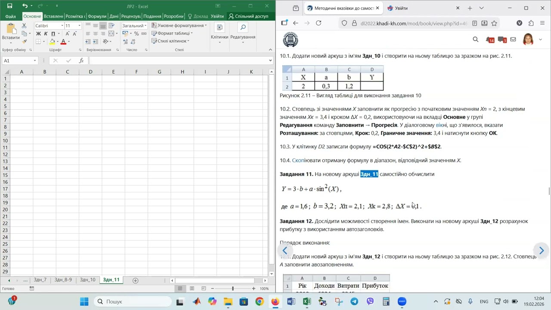Open the Firefox application menu
Screen dimensions: 551x310
point(542,23)
